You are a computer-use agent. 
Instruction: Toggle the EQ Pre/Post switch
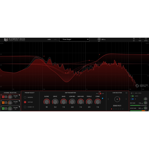[100, 94]
